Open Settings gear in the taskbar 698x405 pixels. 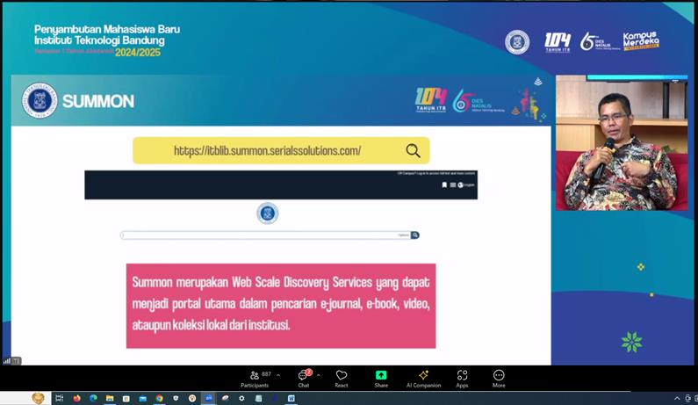coord(241,398)
